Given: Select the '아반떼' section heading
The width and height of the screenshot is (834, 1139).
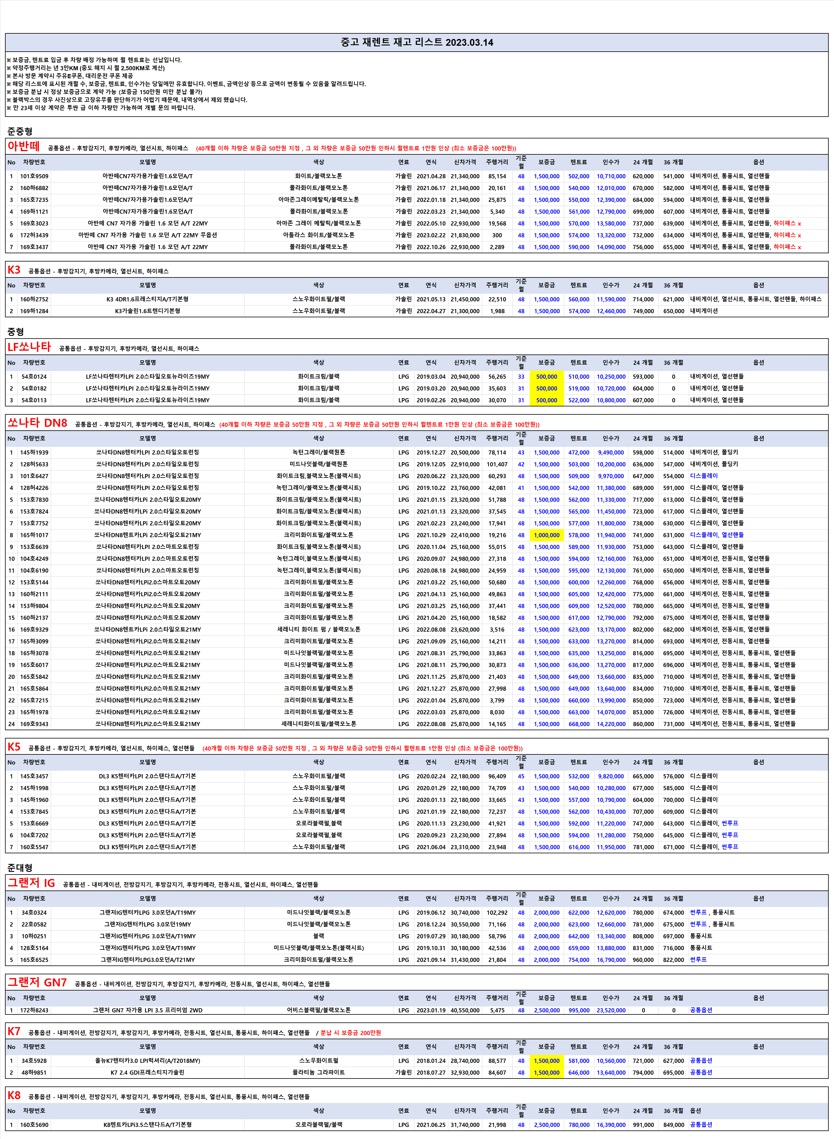Looking at the screenshot, I should pos(23,146).
